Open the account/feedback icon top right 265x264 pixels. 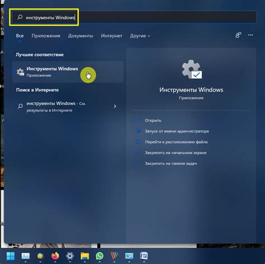[238, 35]
